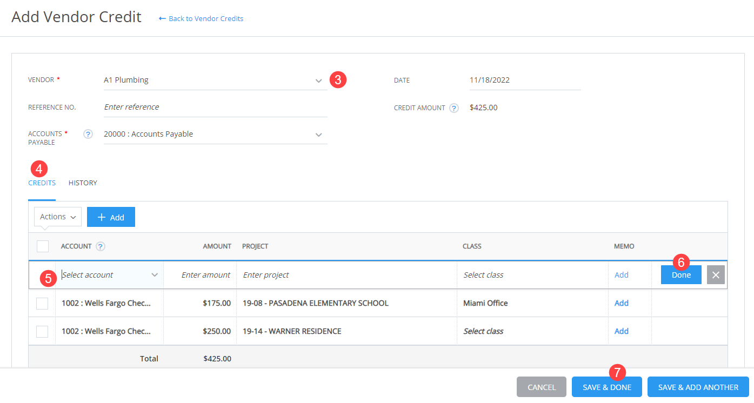Open the Actions dropdown menu

click(58, 217)
